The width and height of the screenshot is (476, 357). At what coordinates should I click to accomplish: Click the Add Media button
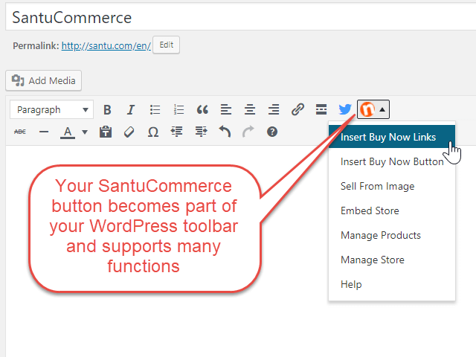coord(43,81)
